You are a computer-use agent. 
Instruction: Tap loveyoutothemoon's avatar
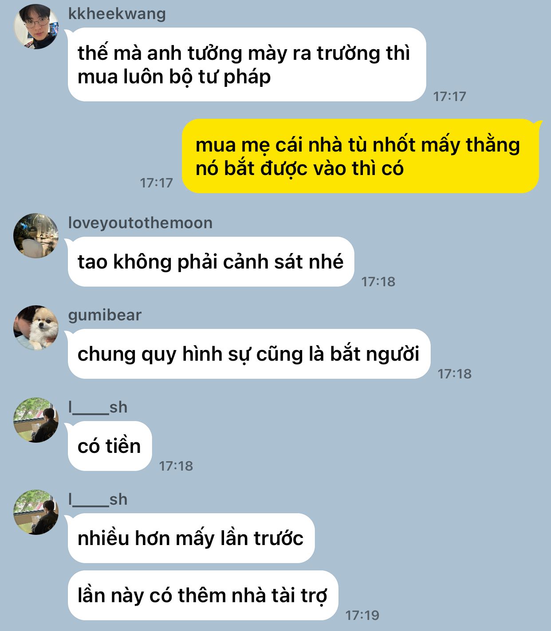(x=36, y=235)
